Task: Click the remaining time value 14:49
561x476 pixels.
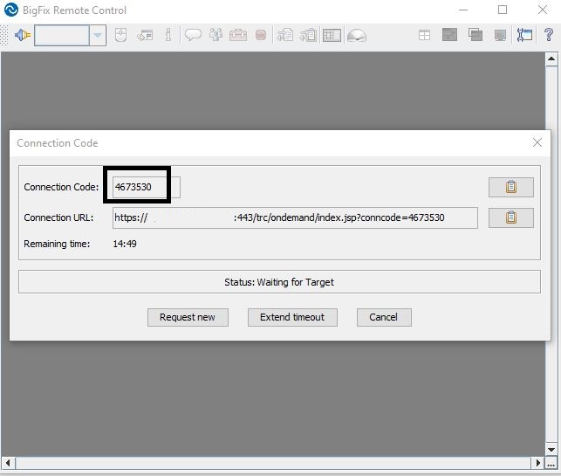Action: coord(125,244)
